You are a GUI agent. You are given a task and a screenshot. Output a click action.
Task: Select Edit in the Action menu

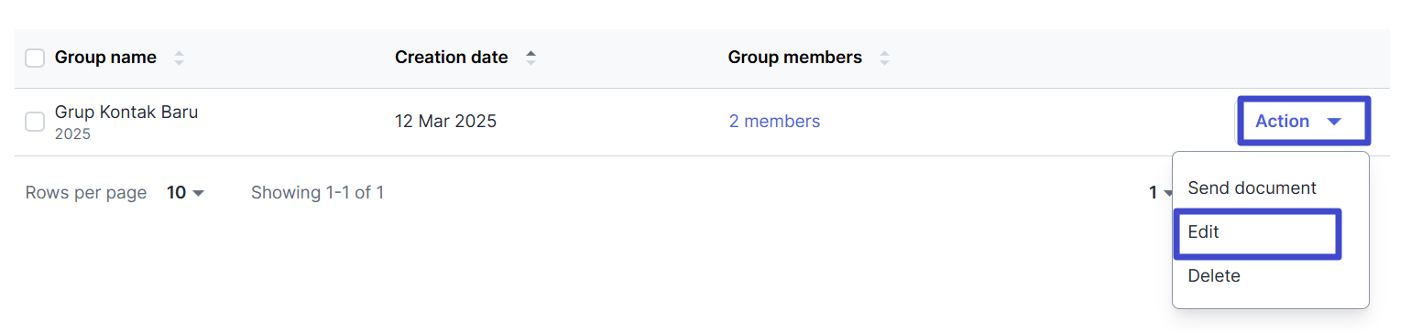[x=1257, y=233]
